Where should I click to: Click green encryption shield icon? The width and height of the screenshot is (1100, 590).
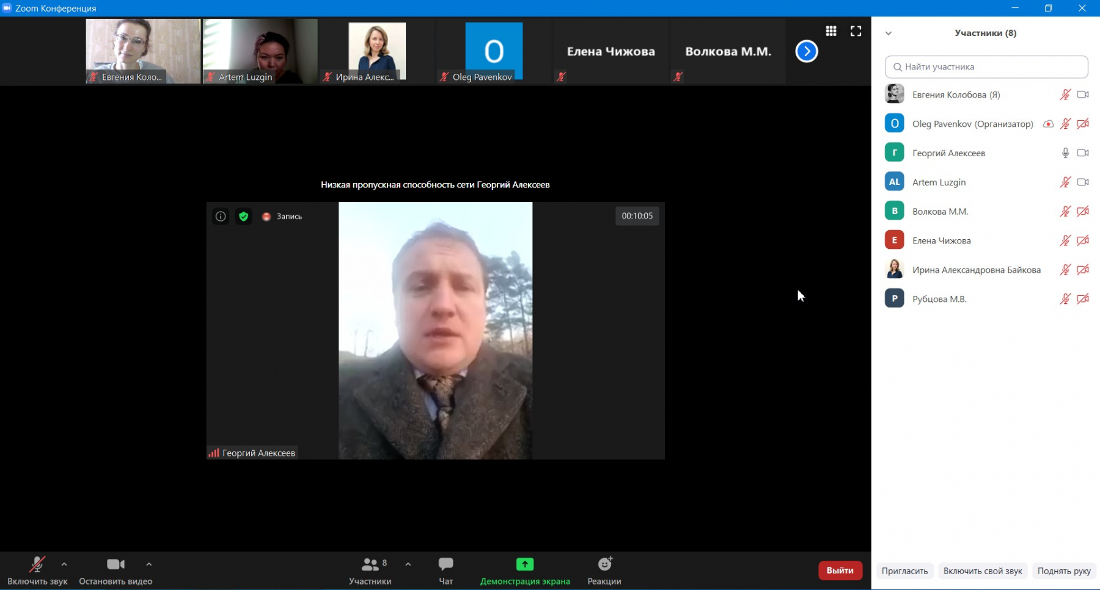pyautogui.click(x=244, y=216)
